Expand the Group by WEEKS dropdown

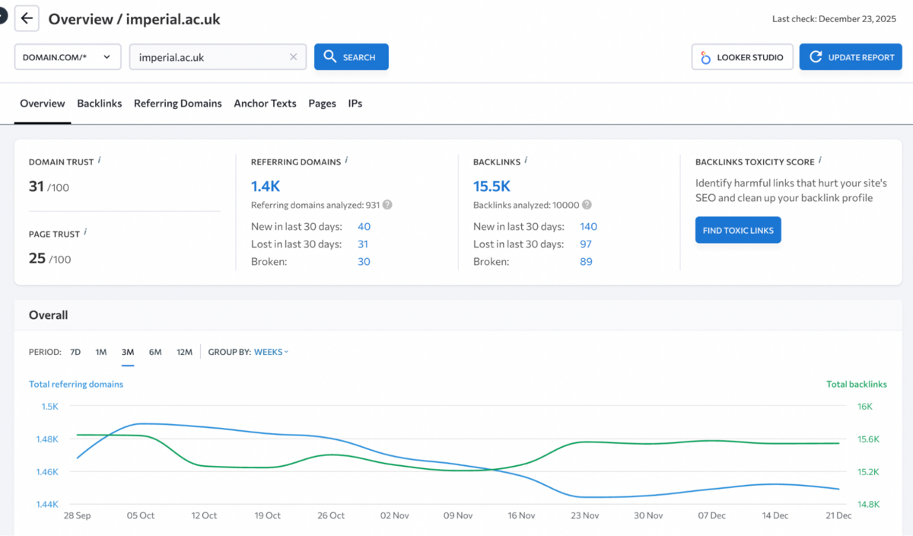coord(271,352)
